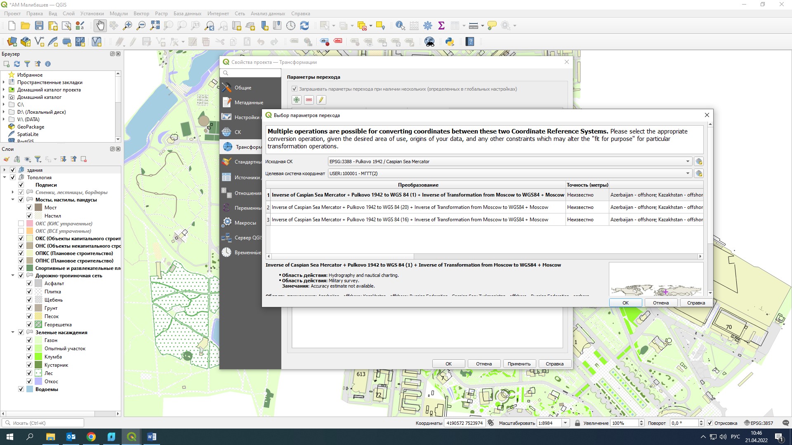The image size is (792, 445).
Task: Toggle Водоемы layer visibility
Action: (21, 389)
